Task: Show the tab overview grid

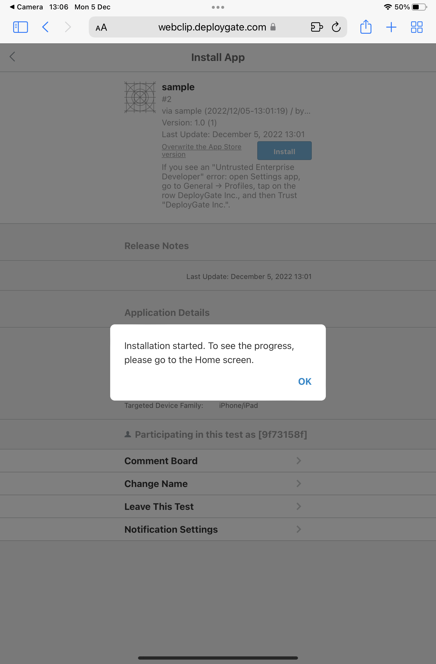Action: 417,27
